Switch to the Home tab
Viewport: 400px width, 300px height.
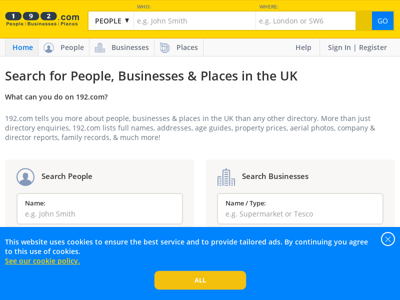click(x=22, y=47)
